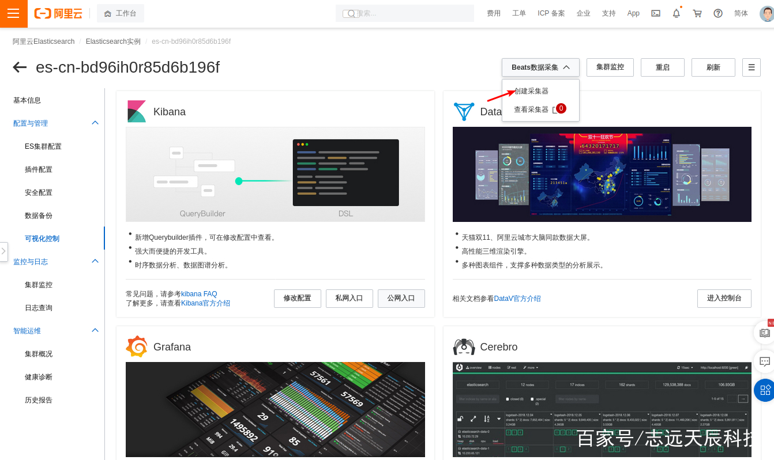Open the notification bell

pyautogui.click(x=677, y=13)
